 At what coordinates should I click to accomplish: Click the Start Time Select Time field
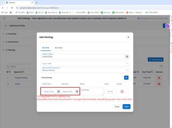coord(50,92)
